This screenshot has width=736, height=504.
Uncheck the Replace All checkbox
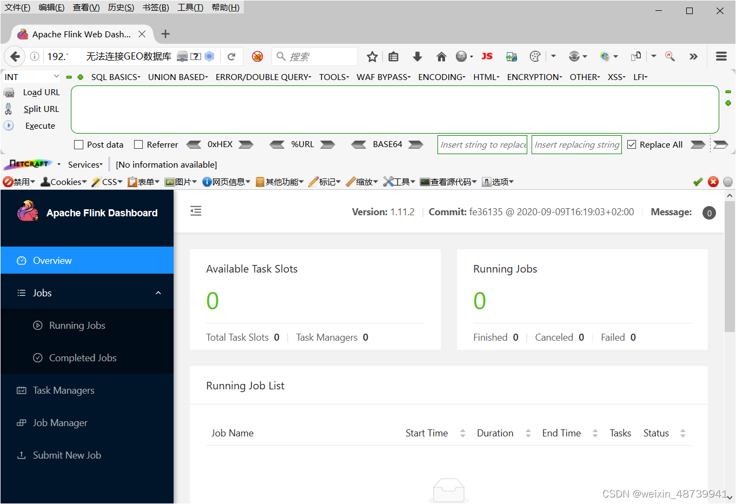click(632, 144)
